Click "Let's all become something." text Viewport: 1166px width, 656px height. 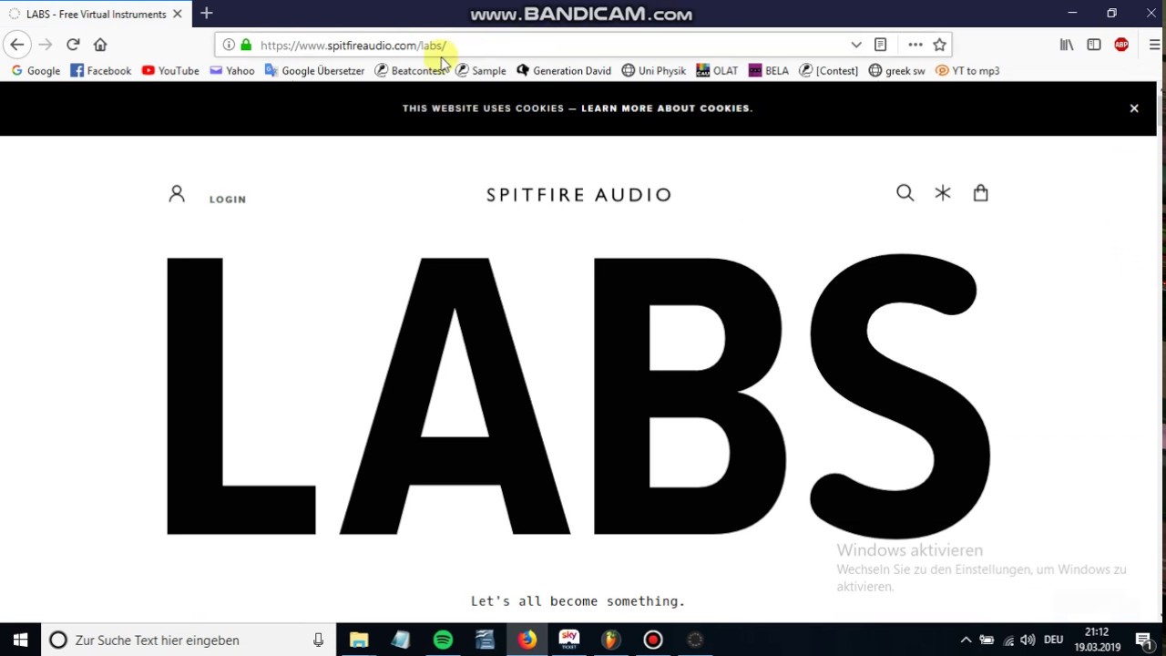(x=578, y=601)
